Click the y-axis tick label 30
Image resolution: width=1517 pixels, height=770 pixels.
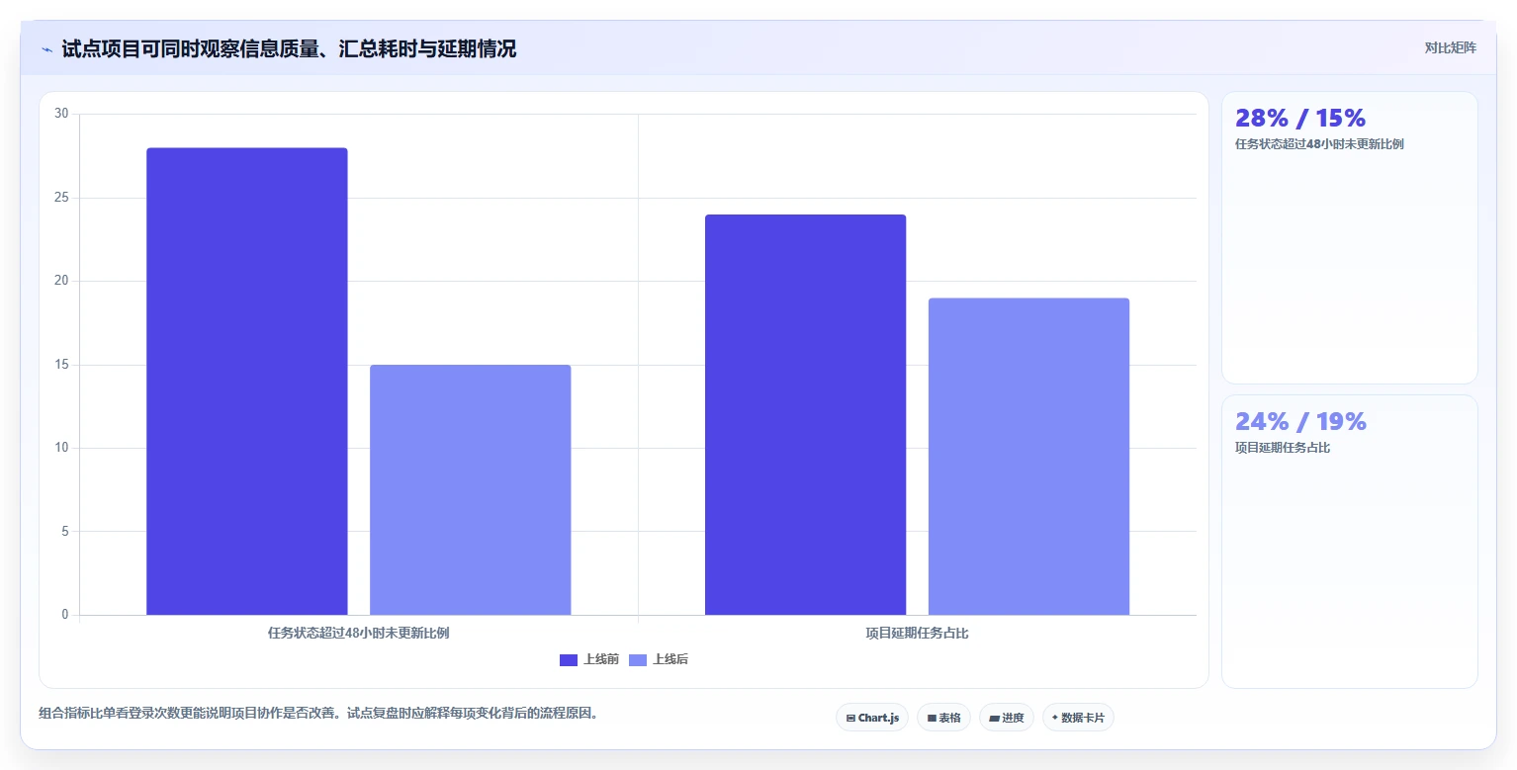(61, 114)
